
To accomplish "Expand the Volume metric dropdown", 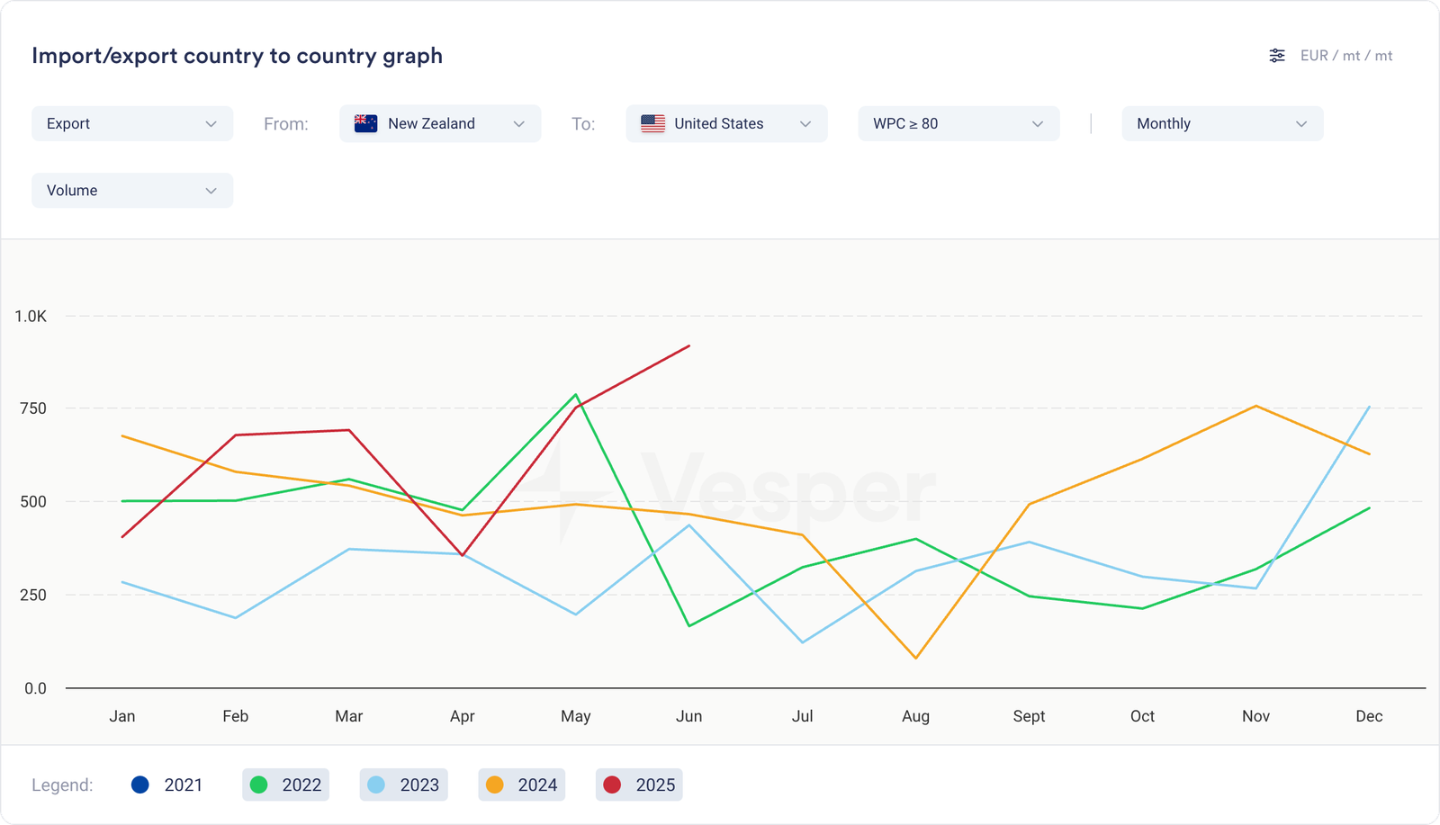I will 132,191.
